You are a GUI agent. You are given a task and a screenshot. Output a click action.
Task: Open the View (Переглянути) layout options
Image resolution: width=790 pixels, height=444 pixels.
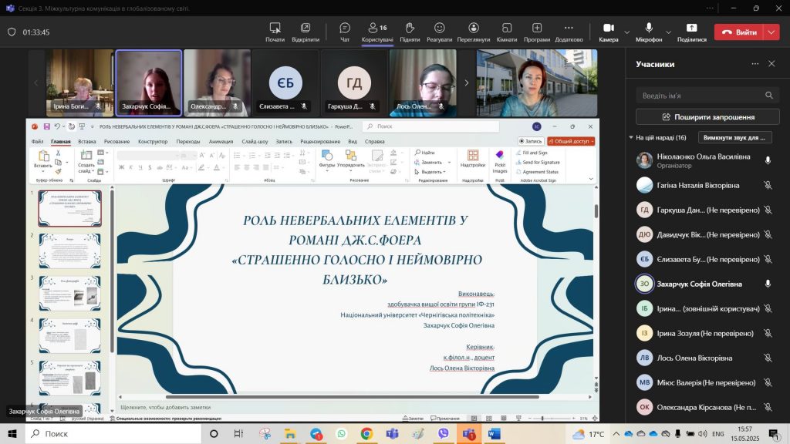coord(473,32)
